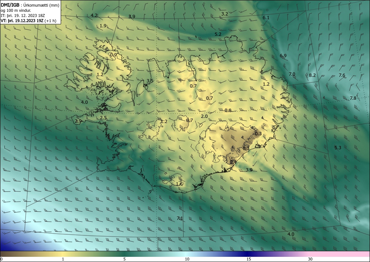Click the 10 tick label on the color scale
The image size is (370, 262).
187,259
